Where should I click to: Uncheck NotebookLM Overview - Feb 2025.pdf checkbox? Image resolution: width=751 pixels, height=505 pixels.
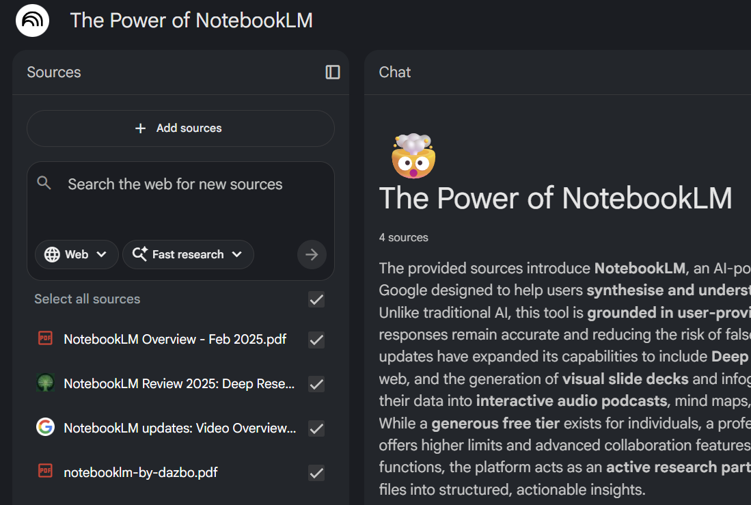[x=316, y=340]
